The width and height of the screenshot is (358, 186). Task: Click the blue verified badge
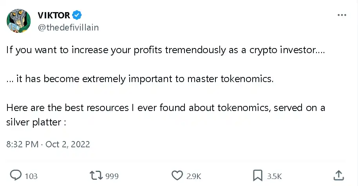pyautogui.click(x=77, y=16)
